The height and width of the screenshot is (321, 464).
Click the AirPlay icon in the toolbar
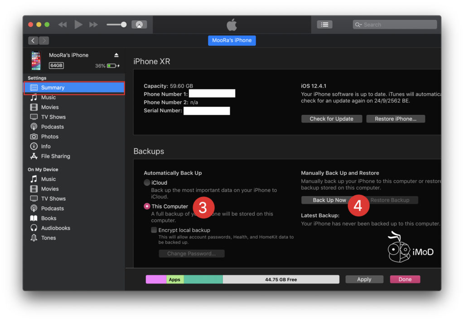click(x=140, y=24)
